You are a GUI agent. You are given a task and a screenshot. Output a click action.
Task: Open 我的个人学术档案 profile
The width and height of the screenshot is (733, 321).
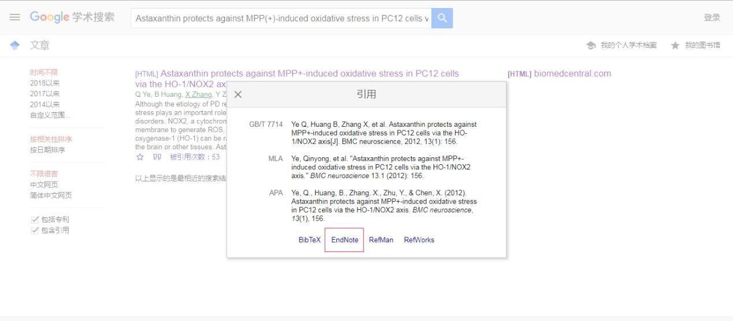[x=622, y=46]
